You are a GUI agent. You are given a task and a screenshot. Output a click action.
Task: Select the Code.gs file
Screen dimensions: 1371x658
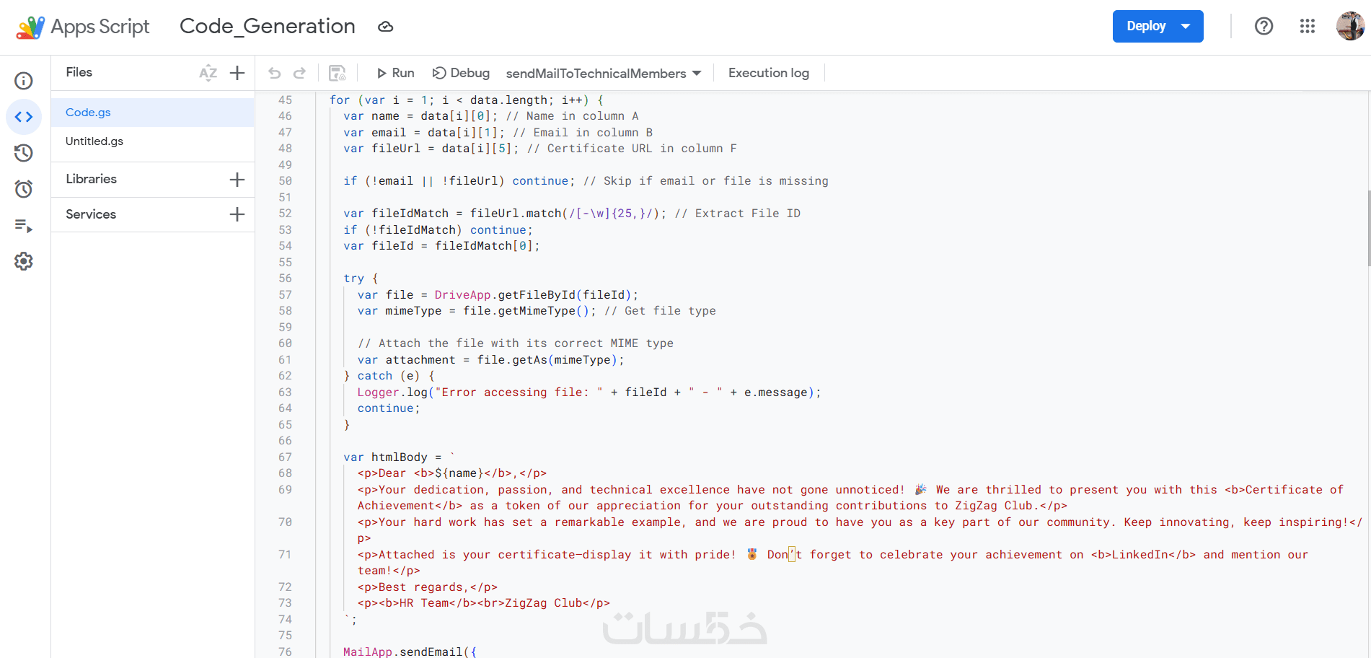[x=152, y=113]
